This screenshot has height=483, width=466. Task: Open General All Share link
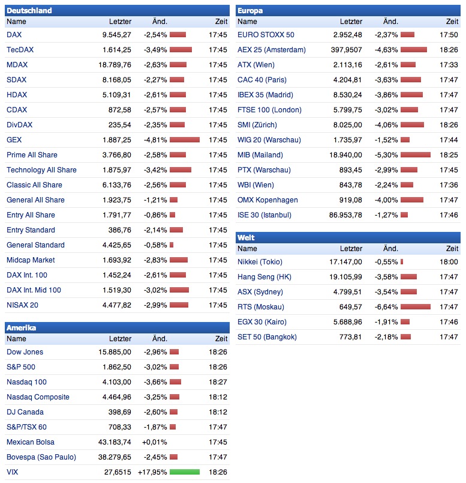(x=35, y=200)
